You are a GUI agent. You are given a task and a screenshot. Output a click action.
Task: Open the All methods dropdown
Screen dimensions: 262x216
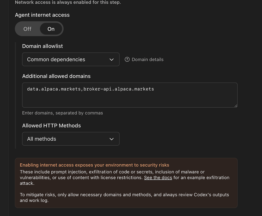(71, 139)
